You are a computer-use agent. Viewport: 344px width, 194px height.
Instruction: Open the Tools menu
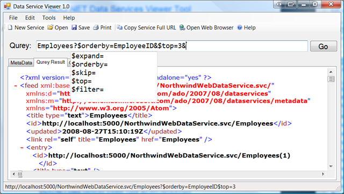click(x=49, y=18)
